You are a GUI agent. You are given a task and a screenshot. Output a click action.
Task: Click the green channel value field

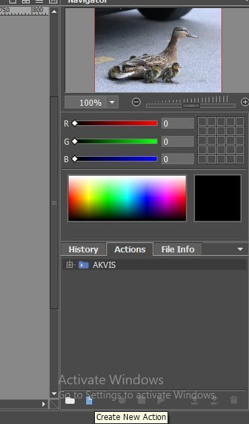[178, 141]
